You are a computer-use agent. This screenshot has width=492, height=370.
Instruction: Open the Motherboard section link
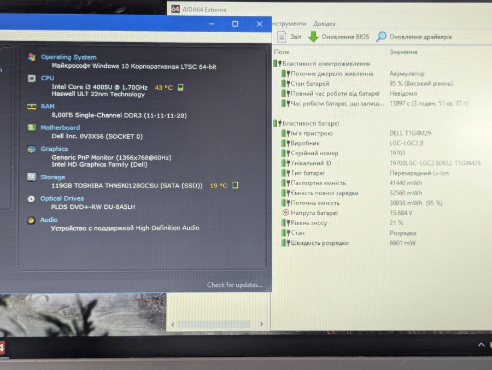[x=60, y=128]
